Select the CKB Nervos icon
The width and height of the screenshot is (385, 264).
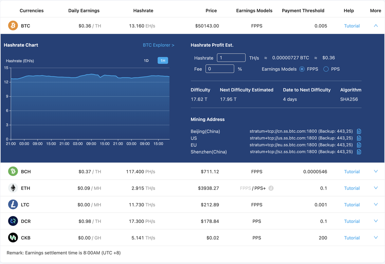[x=13, y=238]
